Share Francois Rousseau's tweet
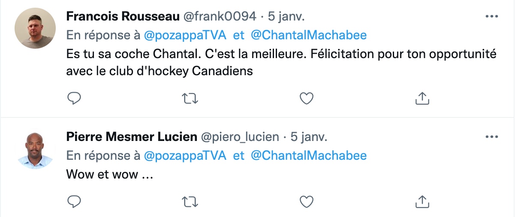This screenshot has height=217, width=518. tap(422, 99)
